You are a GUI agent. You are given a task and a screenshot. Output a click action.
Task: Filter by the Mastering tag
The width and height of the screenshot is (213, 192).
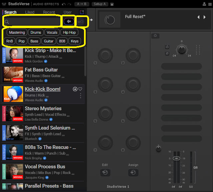[17, 32]
